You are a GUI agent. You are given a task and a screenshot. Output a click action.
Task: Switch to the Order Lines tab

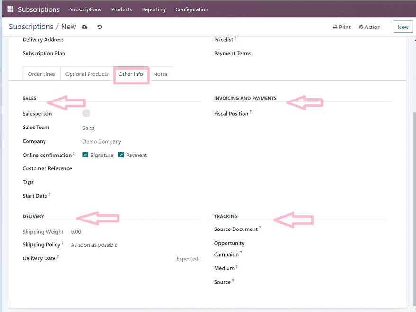[x=42, y=74]
